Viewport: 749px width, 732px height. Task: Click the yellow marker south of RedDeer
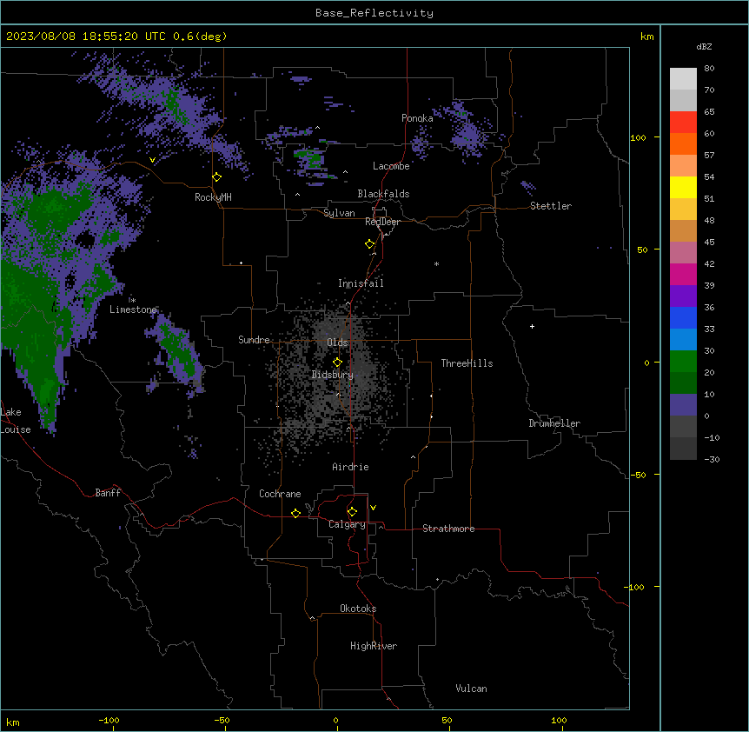pyautogui.click(x=370, y=244)
